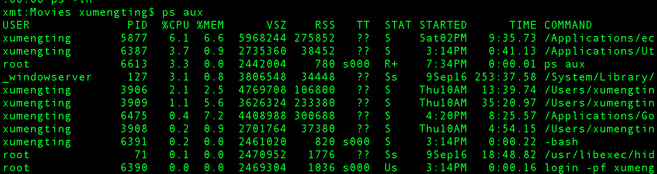The image size is (657, 174).
Task: Click PID 127 of _windowserver
Action: 138,77
